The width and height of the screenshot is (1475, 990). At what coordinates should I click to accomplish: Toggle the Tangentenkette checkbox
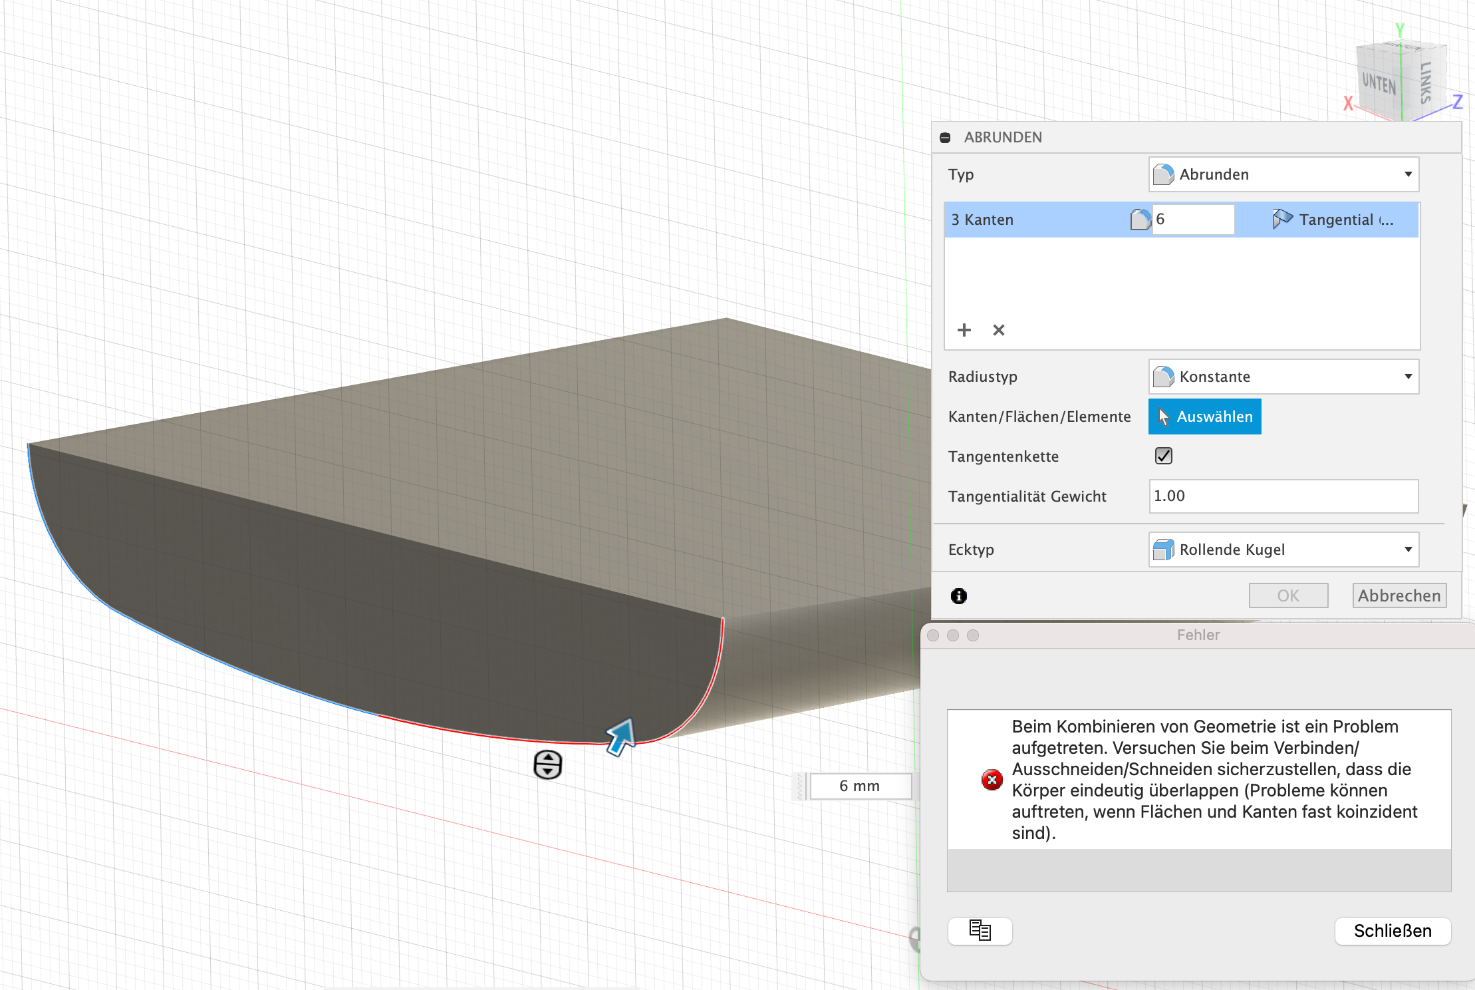pos(1164,456)
